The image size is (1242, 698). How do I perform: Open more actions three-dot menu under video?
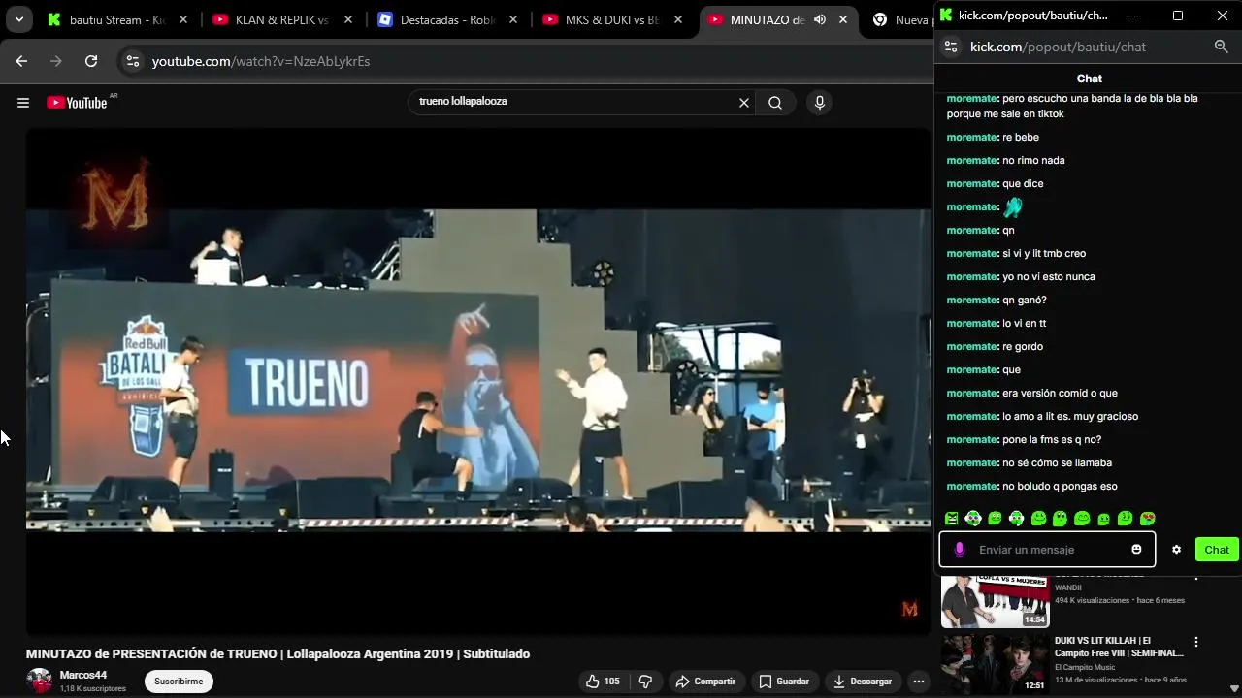(918, 682)
